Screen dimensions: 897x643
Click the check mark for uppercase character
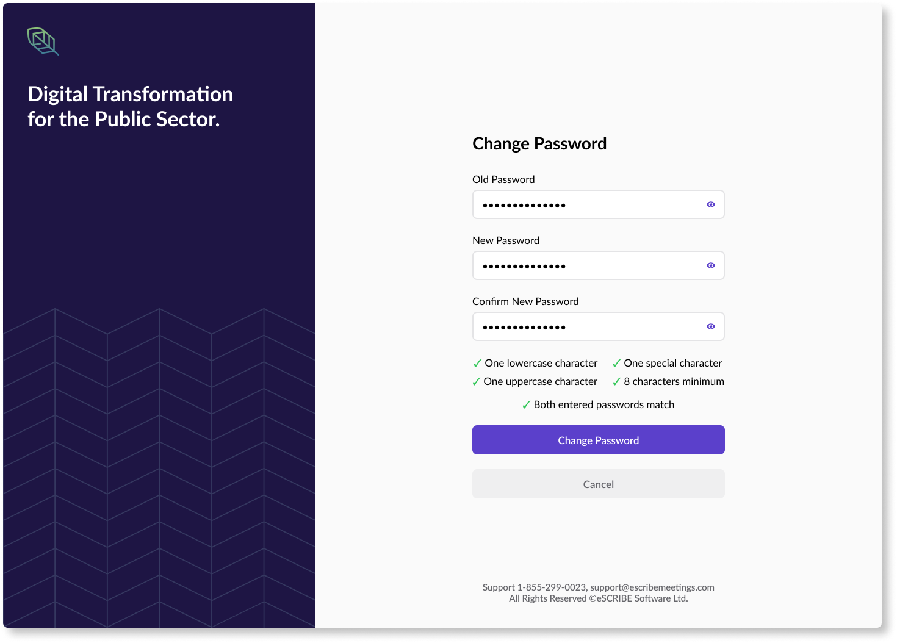tap(476, 382)
